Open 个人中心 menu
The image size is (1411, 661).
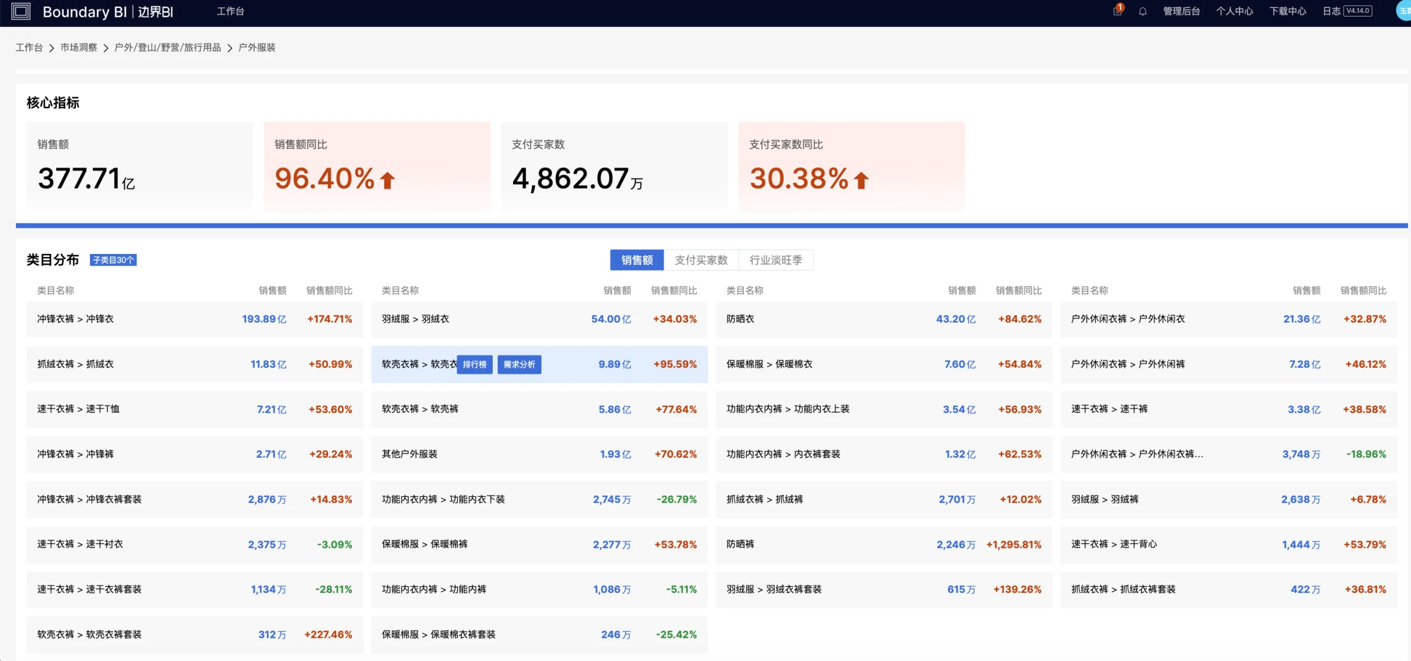pos(1234,12)
